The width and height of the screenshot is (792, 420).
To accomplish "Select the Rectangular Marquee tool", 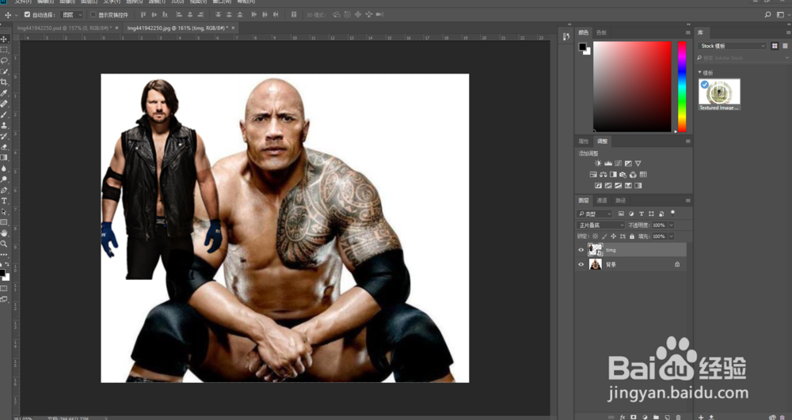I will click(4, 49).
